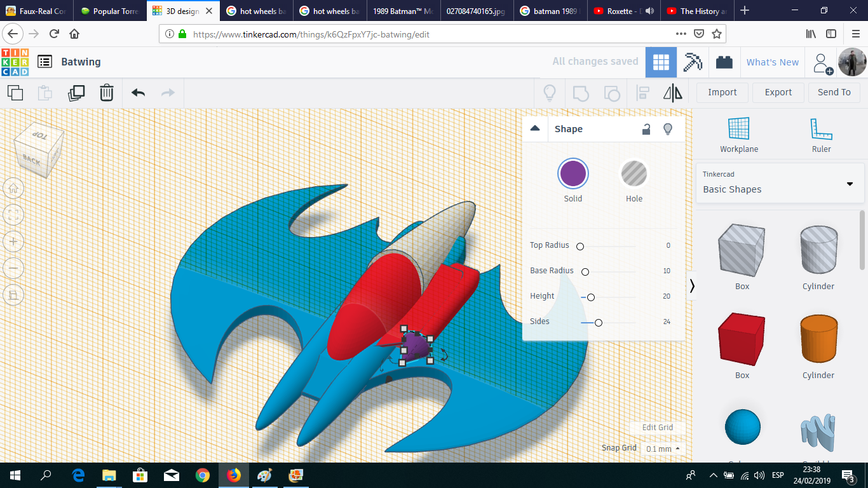Switch to orthographic view
The height and width of the screenshot is (488, 868).
point(13,295)
